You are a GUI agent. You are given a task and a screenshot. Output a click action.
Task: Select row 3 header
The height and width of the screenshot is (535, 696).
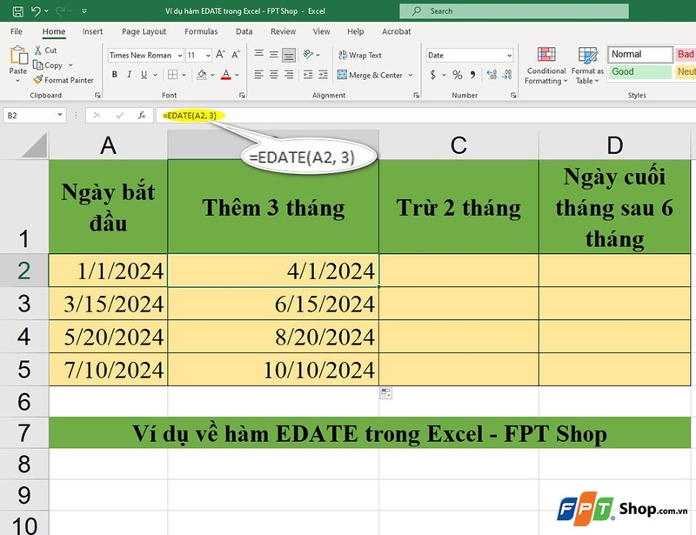pos(24,304)
